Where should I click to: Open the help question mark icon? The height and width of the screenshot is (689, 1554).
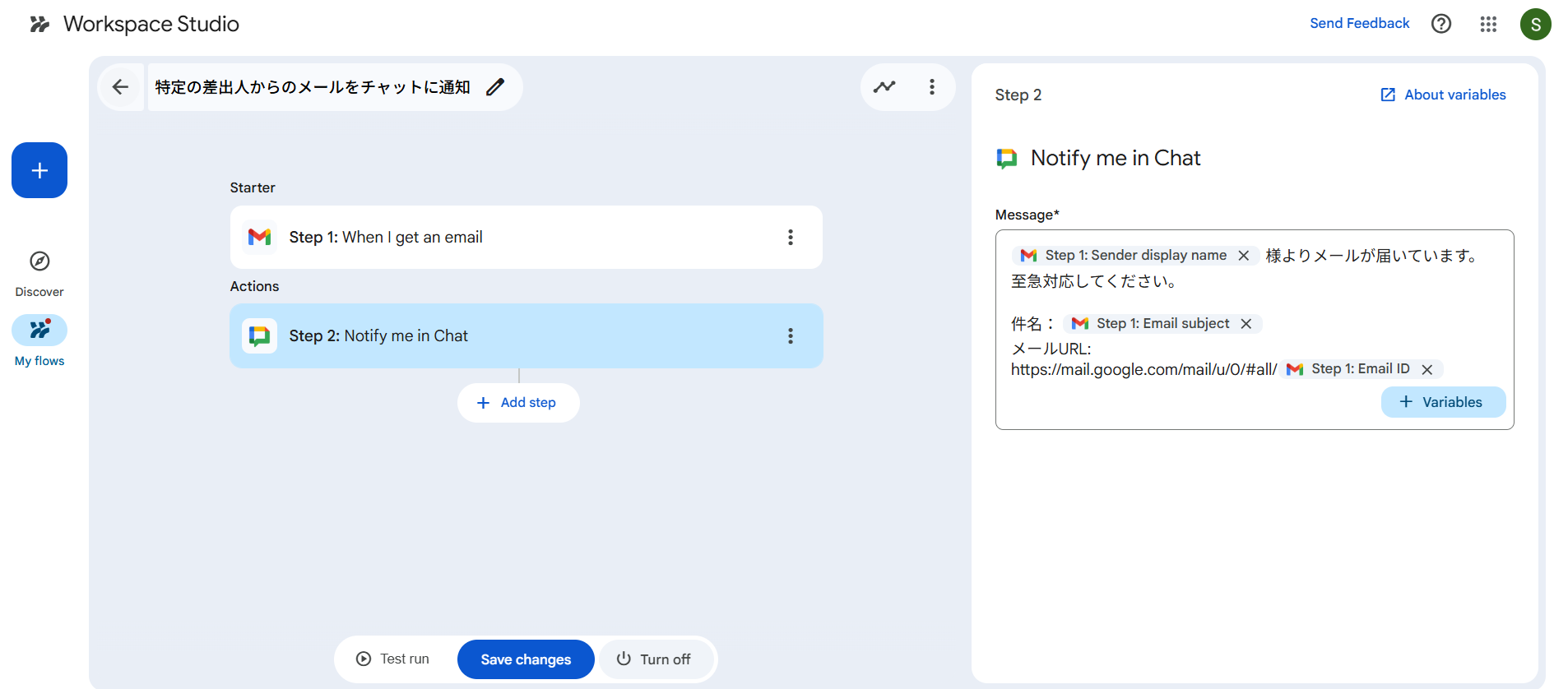(x=1441, y=24)
